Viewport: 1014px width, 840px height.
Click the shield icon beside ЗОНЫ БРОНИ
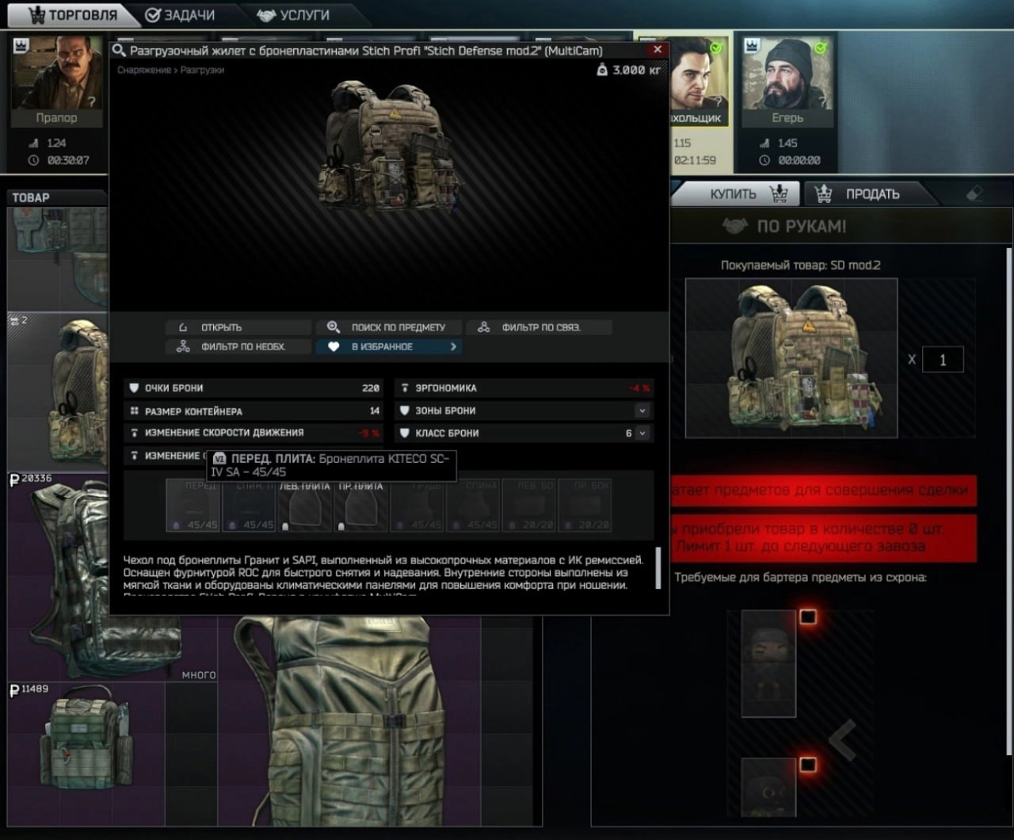coord(405,410)
